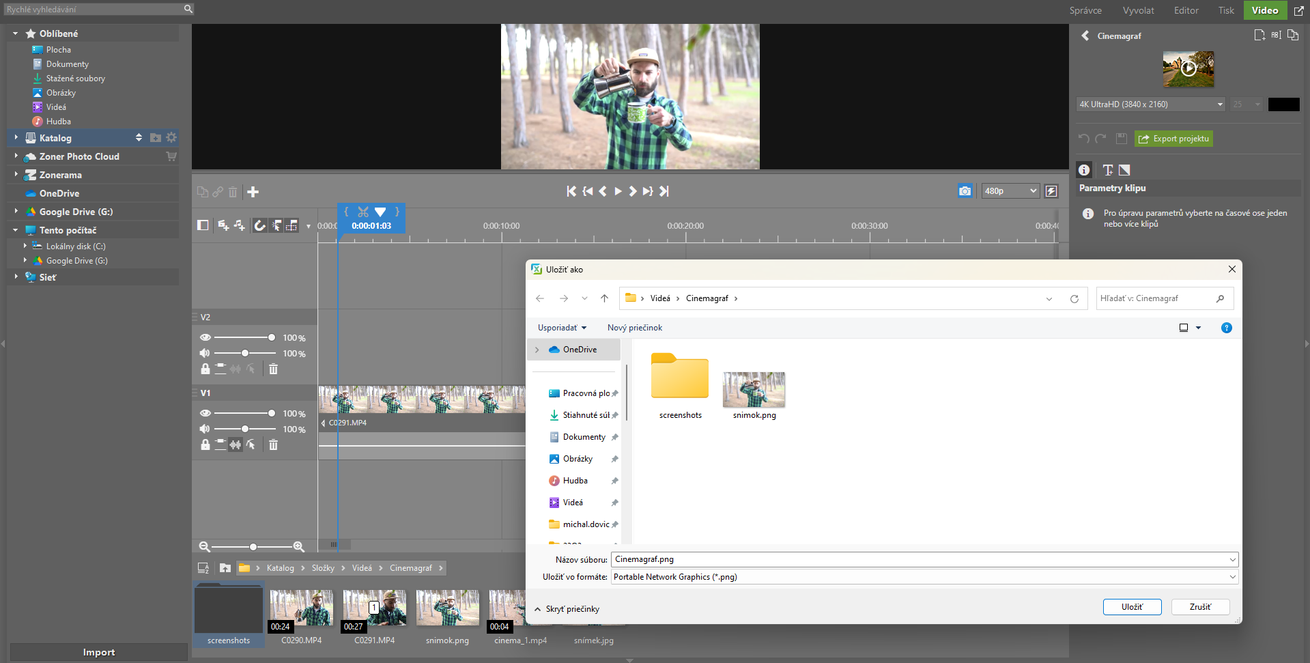
Task: Open the Portable Network Graphics format dropdown
Action: (x=924, y=577)
